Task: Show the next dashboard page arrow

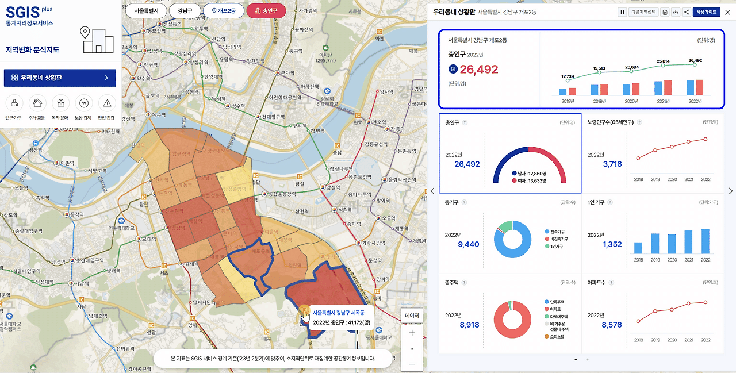Action: click(x=731, y=191)
